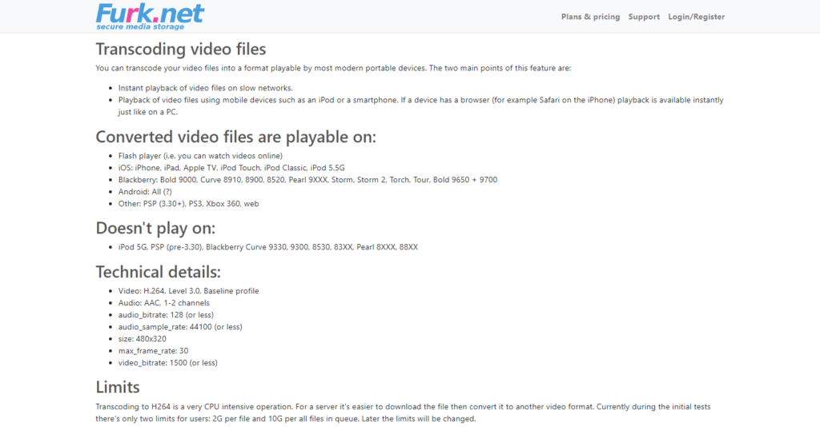Click the "Converted video files are playable on:" heading
Viewport: 820px width, 427px height.
tap(236, 137)
